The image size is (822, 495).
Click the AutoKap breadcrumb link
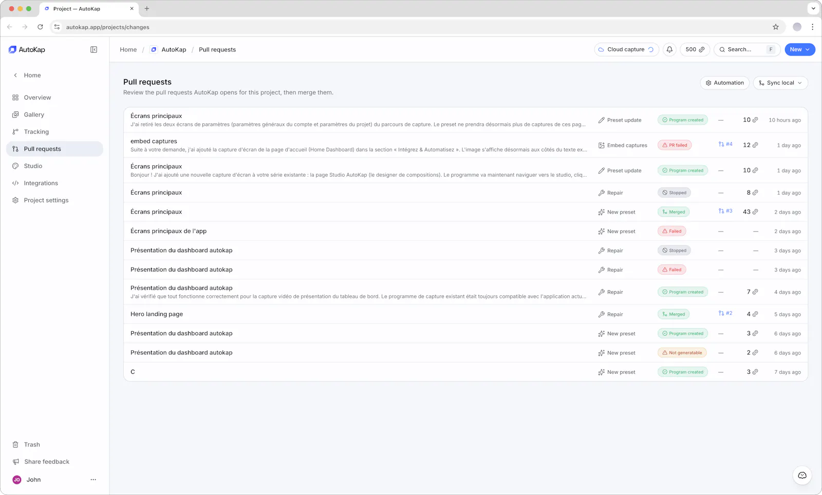(168, 50)
